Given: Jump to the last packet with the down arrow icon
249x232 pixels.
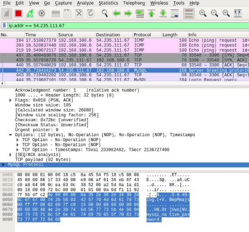Looking at the screenshot, I should pyautogui.click(x=163, y=13).
